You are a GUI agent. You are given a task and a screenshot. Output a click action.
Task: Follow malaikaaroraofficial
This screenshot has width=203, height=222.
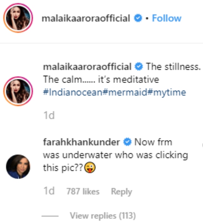167,18
